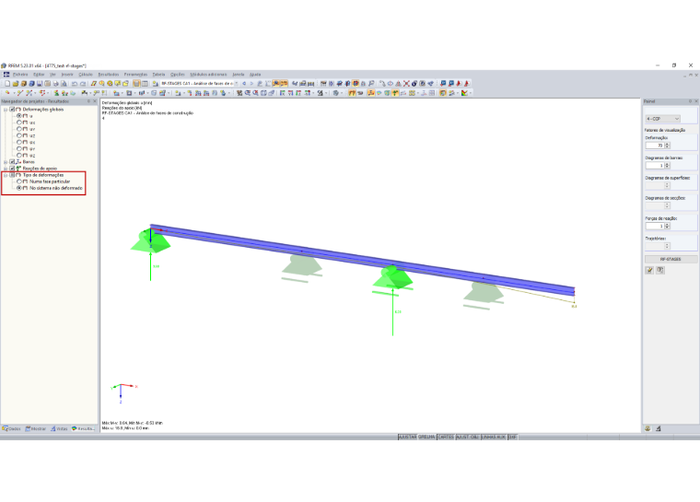Toggle Barras results checkbox
Image resolution: width=700 pixels, height=502 pixels.
[12, 162]
